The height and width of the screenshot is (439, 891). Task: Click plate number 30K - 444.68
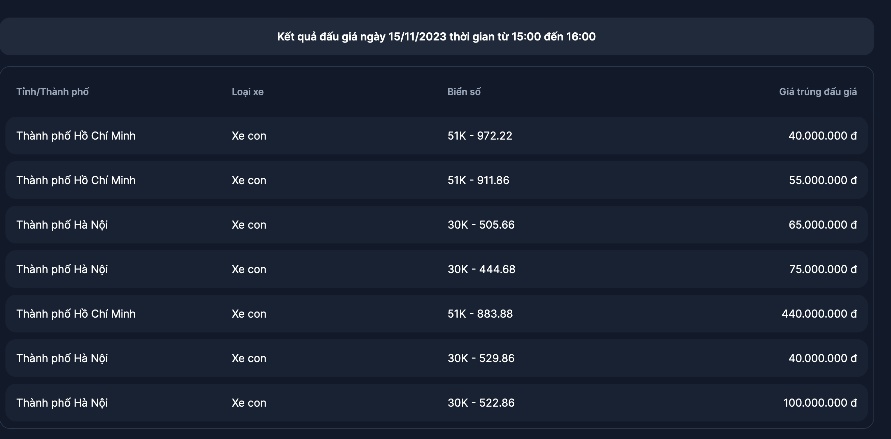coord(482,269)
